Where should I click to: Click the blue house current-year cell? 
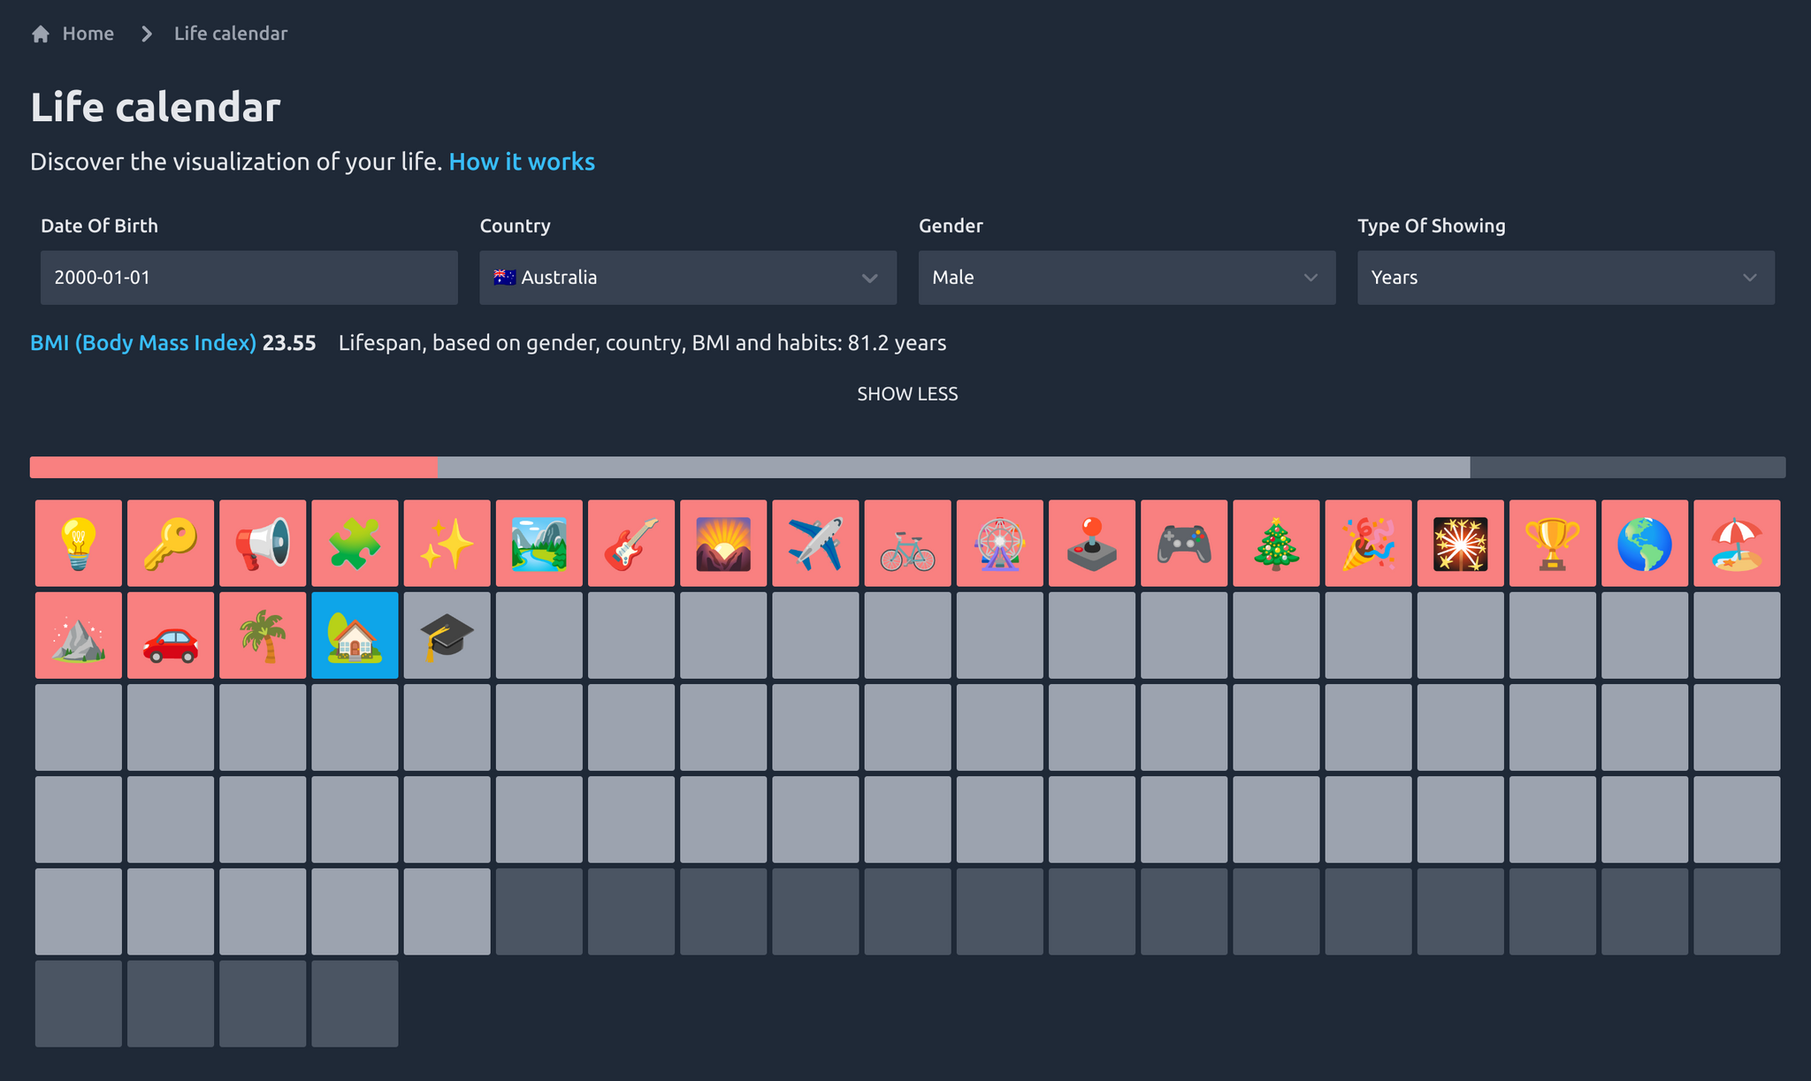click(x=355, y=636)
